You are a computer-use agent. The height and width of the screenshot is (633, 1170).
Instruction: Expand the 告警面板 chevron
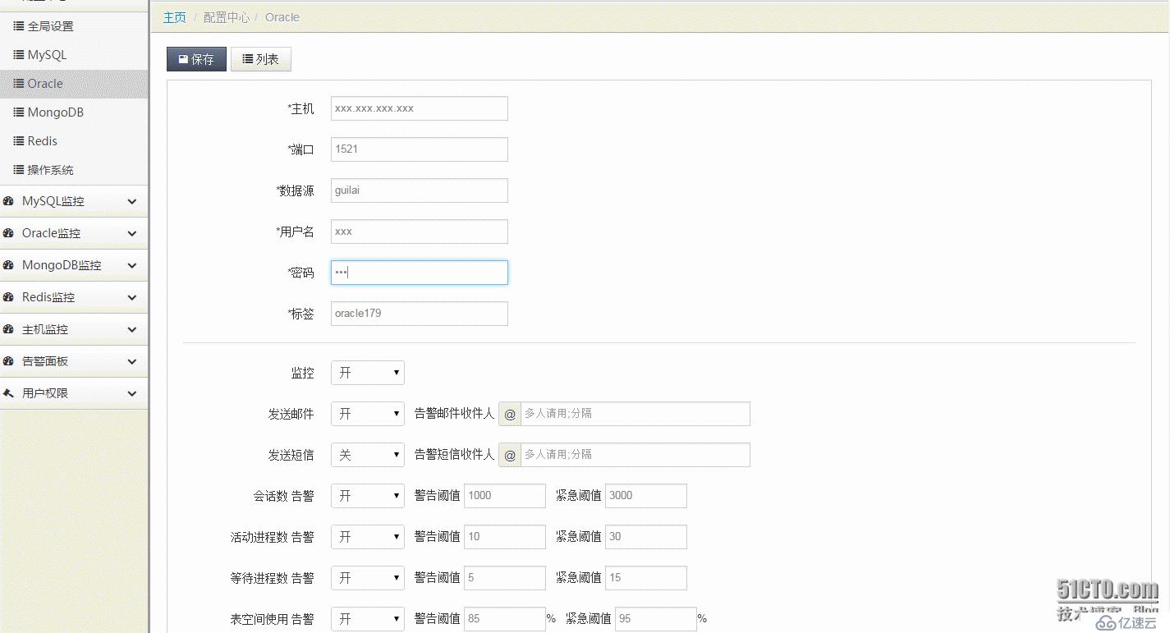(132, 361)
